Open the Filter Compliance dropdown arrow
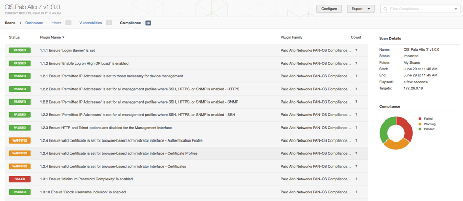 tap(456, 9)
